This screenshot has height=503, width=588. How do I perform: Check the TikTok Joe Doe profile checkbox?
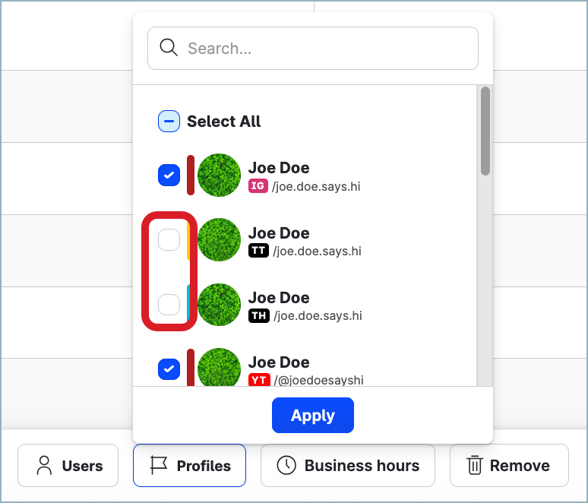[169, 240]
